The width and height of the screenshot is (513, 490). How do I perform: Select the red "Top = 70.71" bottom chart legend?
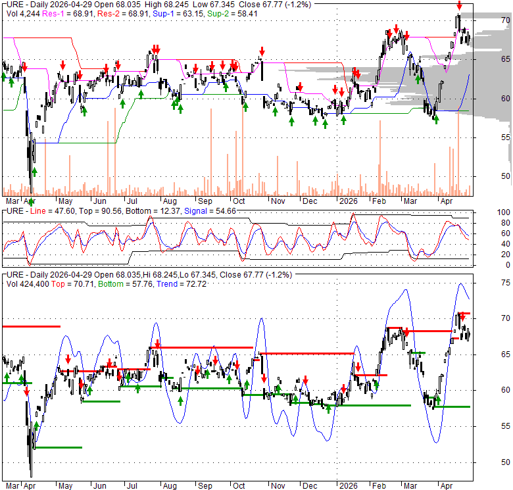[73, 284]
